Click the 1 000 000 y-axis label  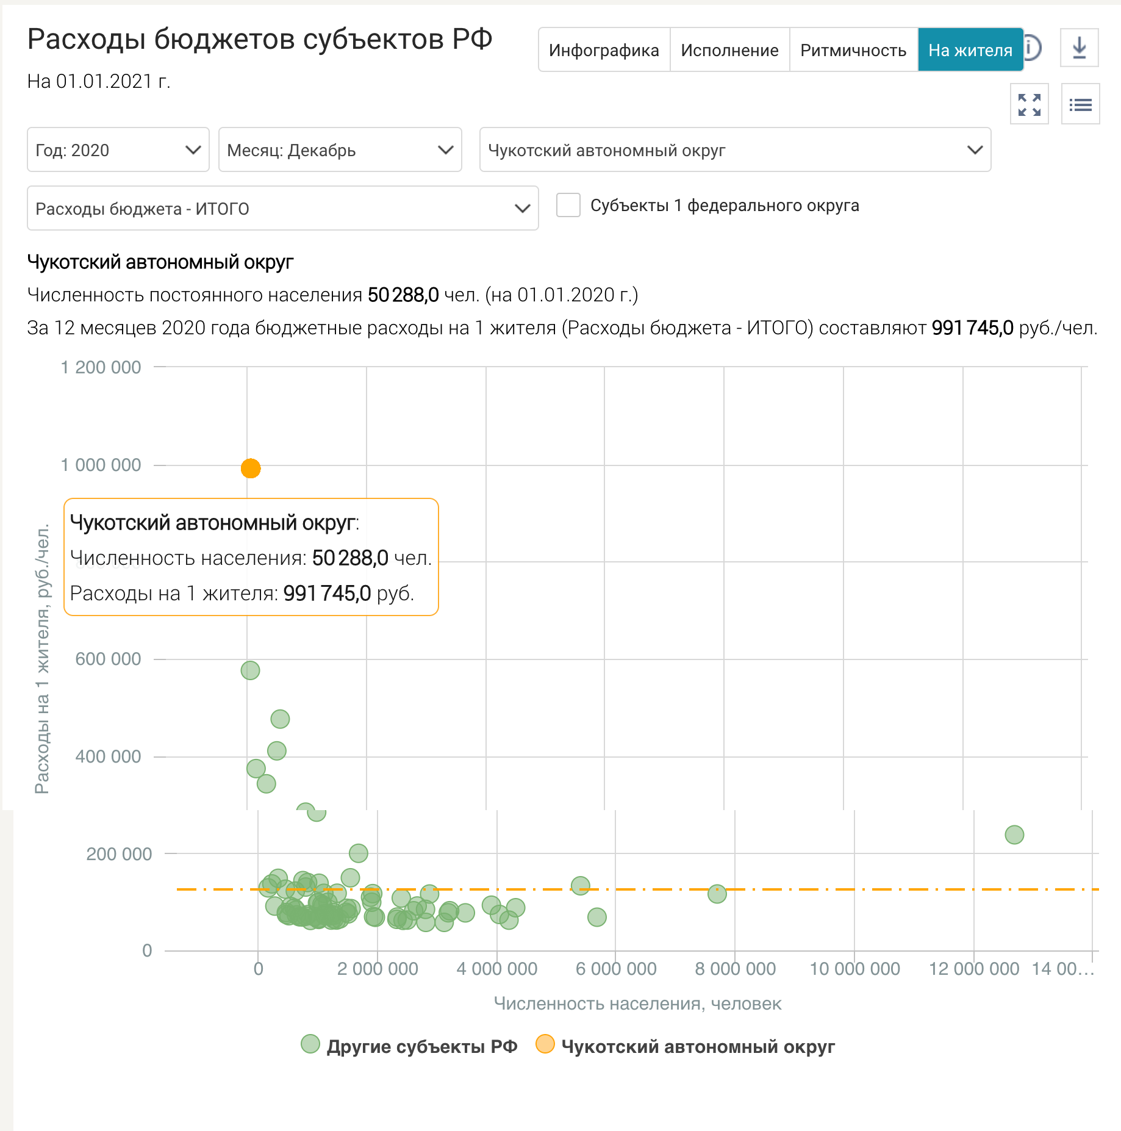coord(101,465)
